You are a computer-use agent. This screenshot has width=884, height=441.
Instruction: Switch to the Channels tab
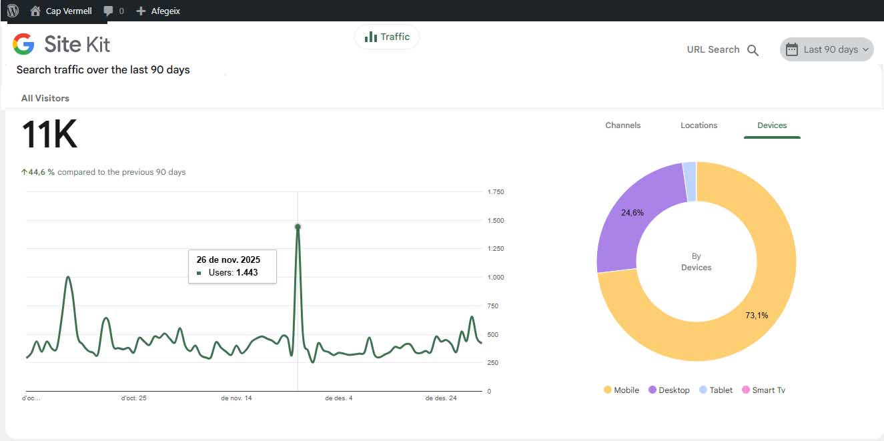622,125
